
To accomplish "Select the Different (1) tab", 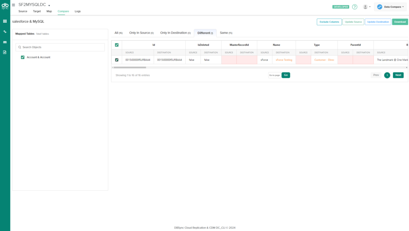I will click(205, 33).
